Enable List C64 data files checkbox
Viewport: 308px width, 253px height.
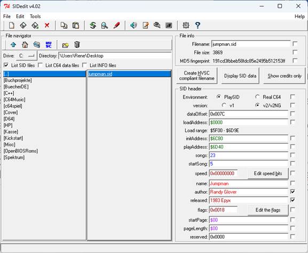pos(40,65)
